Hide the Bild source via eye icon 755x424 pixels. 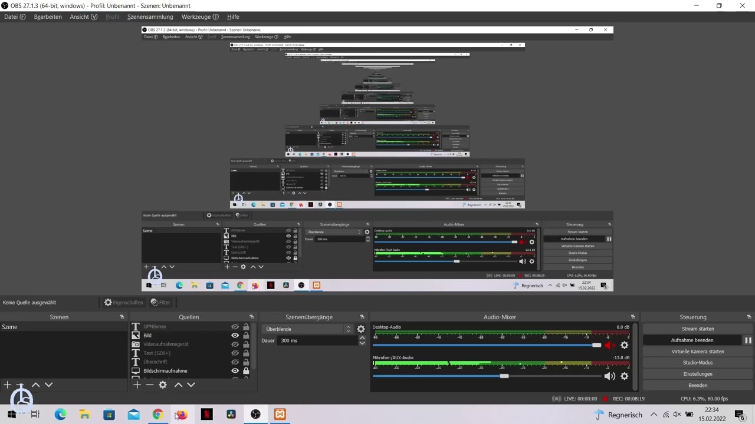[235, 336]
